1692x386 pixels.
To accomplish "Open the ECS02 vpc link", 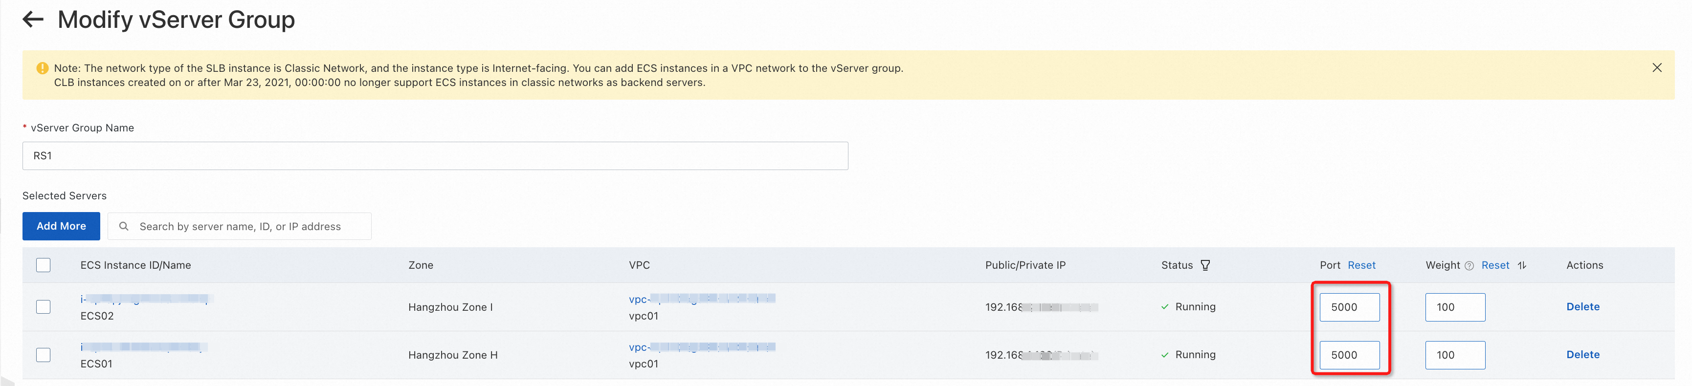I will 701,299.
